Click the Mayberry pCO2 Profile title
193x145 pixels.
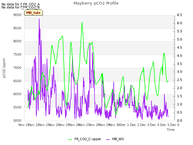96,3
